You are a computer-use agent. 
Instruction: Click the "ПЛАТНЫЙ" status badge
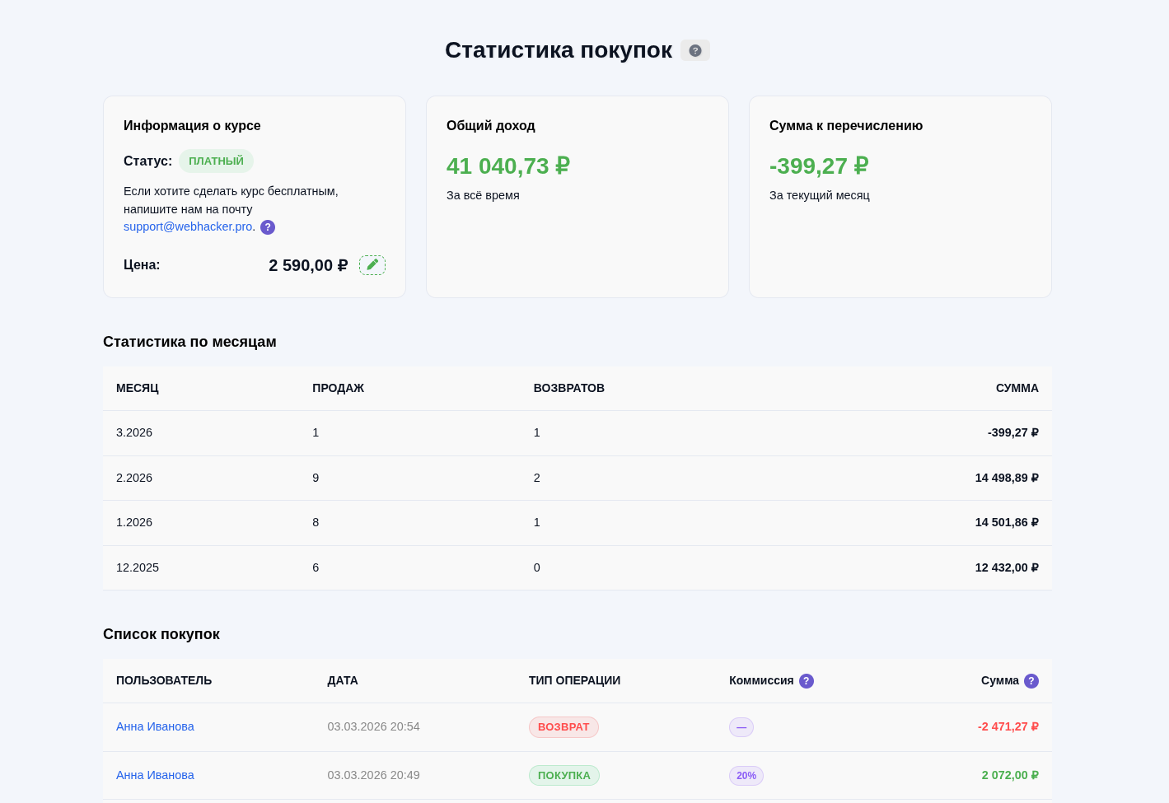pos(216,161)
